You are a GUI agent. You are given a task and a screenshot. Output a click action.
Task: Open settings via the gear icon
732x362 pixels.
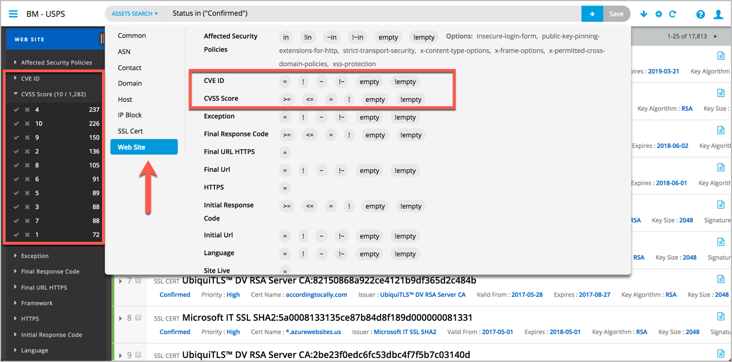click(658, 14)
